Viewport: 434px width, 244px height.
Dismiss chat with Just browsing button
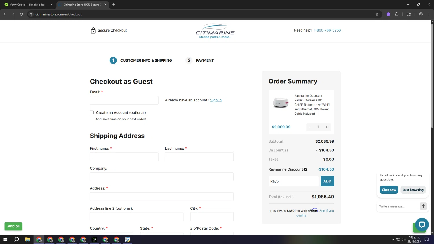click(x=413, y=190)
